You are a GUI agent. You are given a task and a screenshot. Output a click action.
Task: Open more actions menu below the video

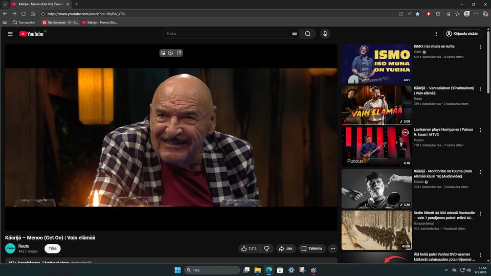[332, 248]
